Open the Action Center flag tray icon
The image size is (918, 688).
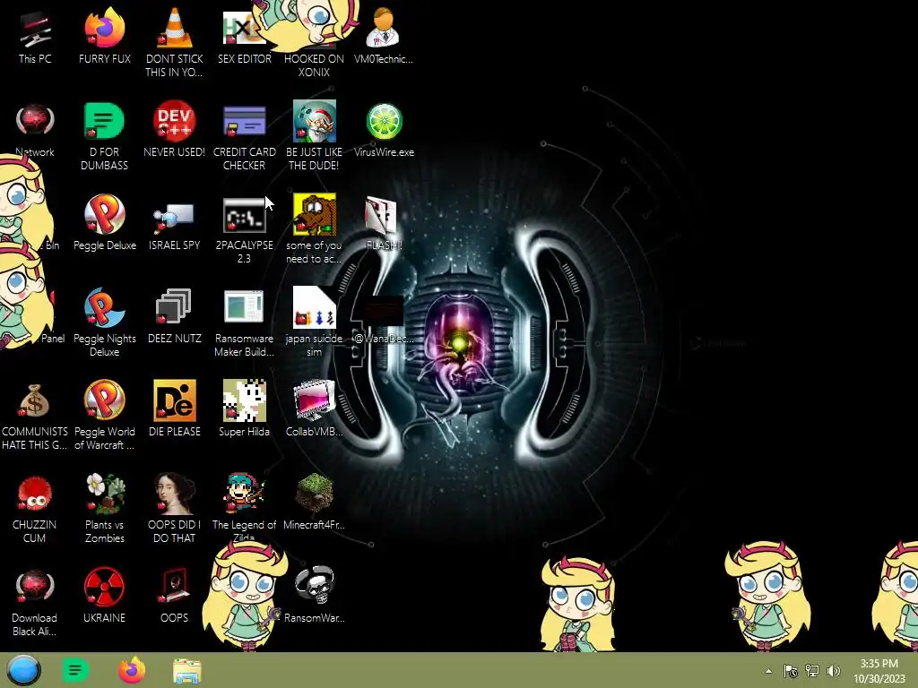click(x=791, y=671)
